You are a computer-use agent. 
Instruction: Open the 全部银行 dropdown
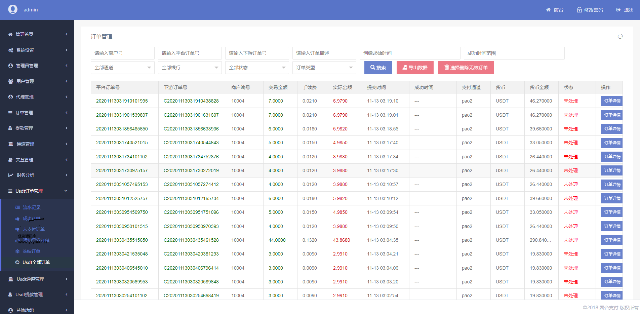click(190, 68)
